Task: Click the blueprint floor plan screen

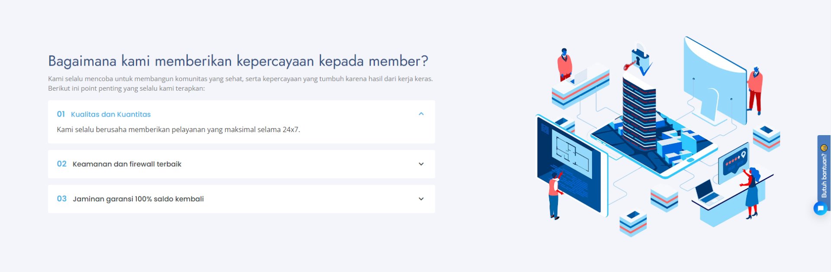Action: tap(570, 165)
